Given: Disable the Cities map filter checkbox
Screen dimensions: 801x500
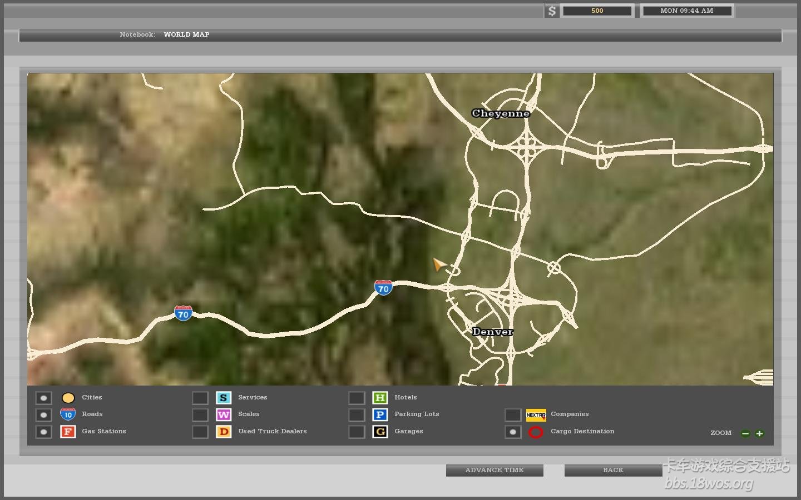Looking at the screenshot, I should [43, 398].
